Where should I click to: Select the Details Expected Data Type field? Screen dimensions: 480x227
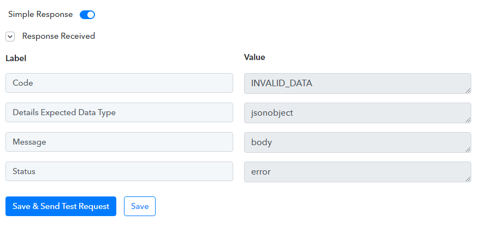(119, 112)
